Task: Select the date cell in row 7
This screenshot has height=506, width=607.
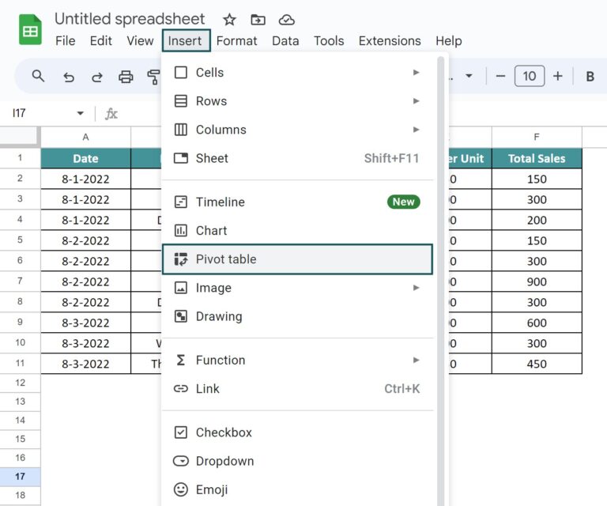Action: (x=85, y=281)
